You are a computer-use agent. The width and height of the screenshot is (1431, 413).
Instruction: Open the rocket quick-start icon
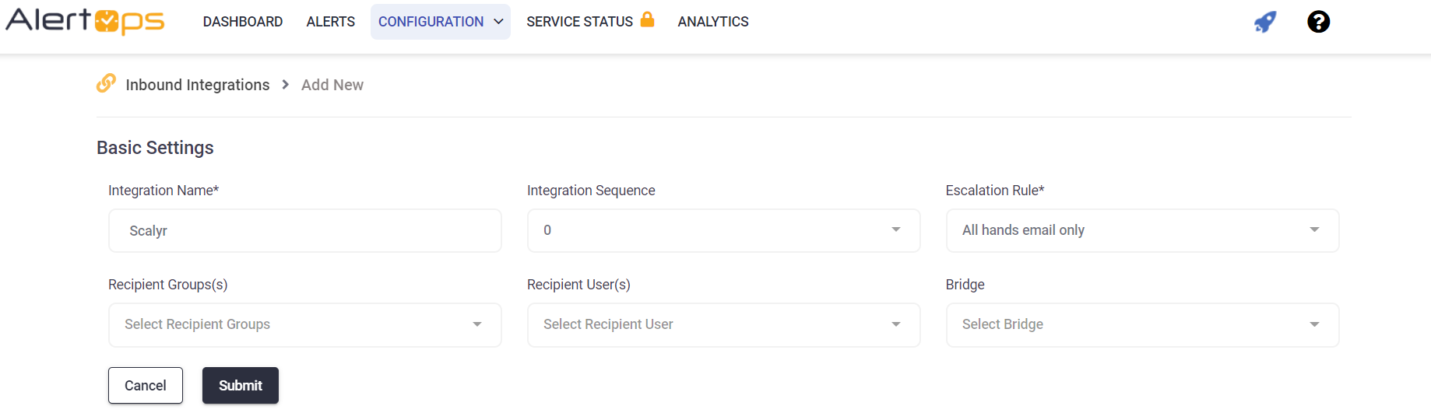[x=1265, y=22]
